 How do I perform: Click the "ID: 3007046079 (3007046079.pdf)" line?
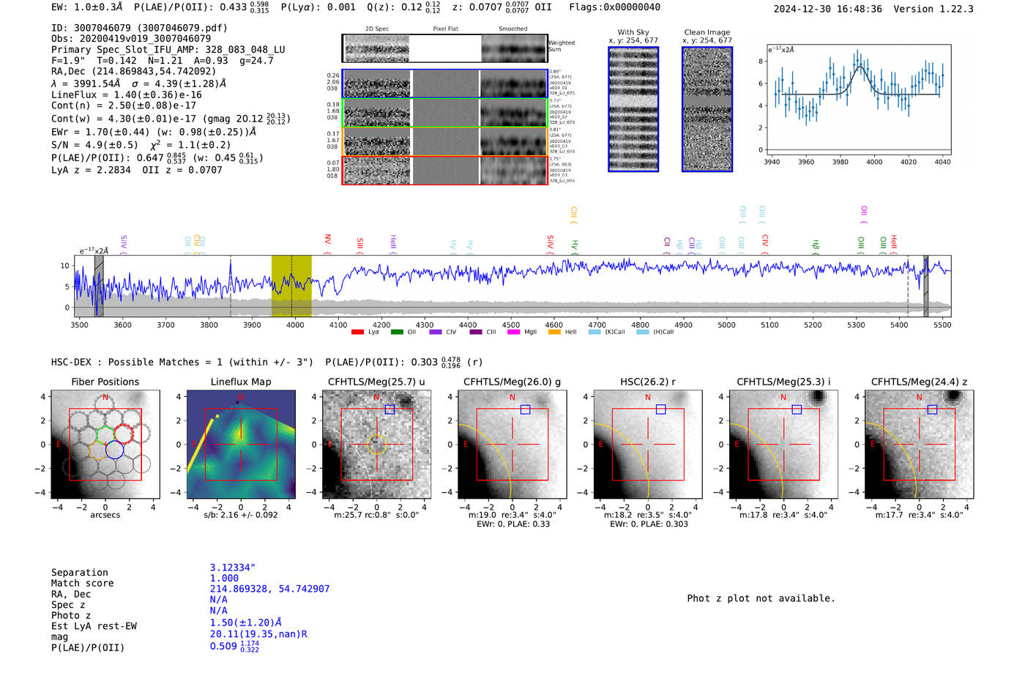[139, 29]
